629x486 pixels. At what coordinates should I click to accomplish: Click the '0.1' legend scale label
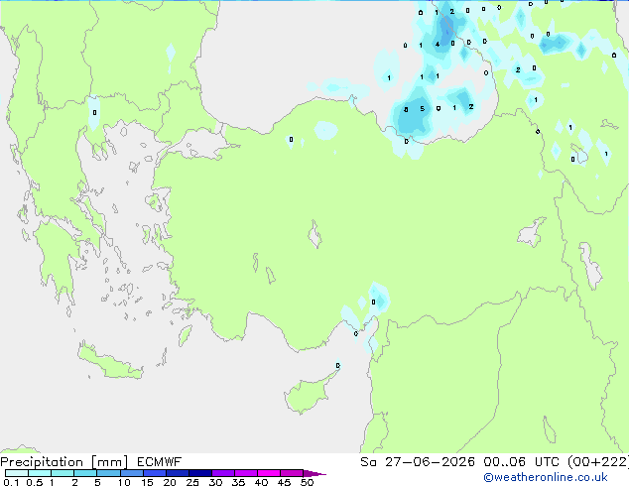(x=11, y=482)
